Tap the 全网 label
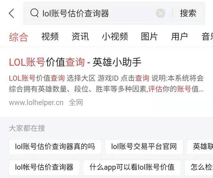Viewport: 213px width, 178px height. [76, 102]
